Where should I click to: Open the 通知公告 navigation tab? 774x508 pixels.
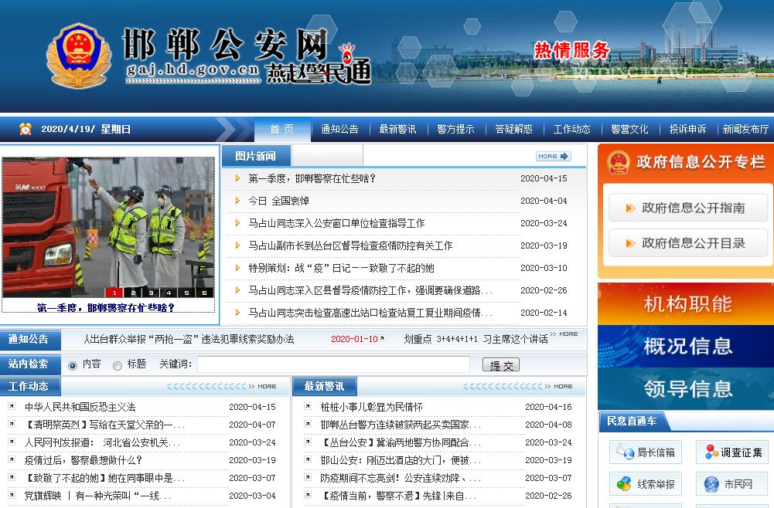tap(339, 130)
